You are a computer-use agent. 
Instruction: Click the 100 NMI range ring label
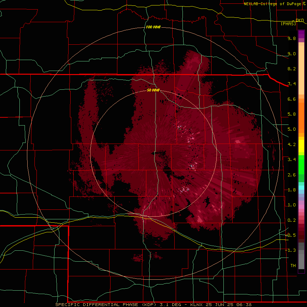(153, 27)
